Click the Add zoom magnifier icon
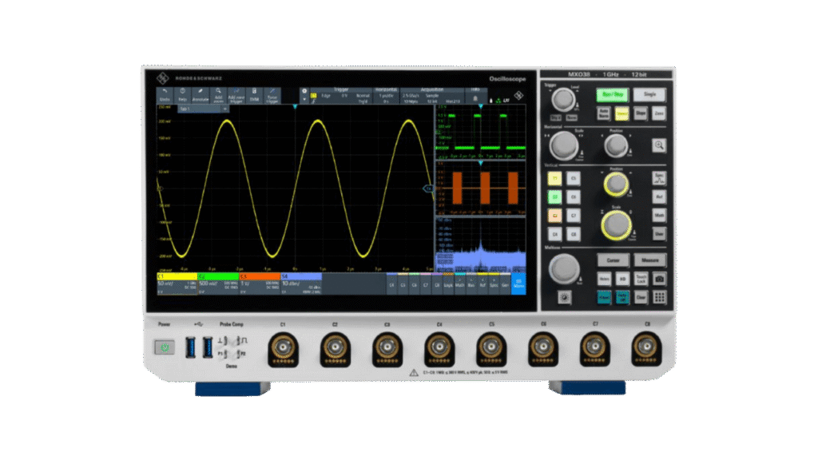Screen dimensions: 818x460 click(218, 95)
